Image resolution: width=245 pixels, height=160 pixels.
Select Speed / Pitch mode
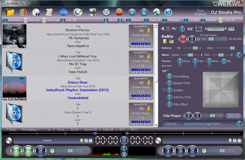tap(169, 83)
